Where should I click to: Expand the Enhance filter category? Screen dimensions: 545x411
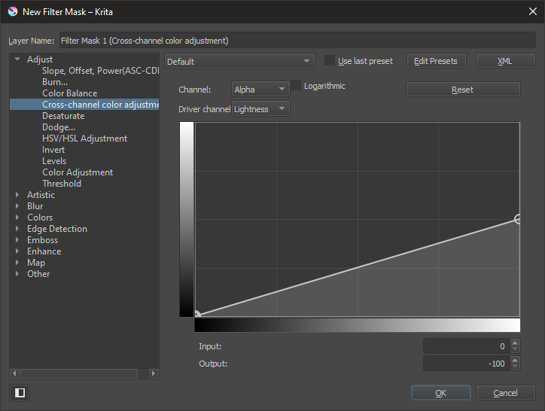17,251
